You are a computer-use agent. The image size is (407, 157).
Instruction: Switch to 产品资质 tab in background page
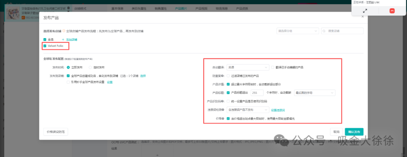pos(242,8)
